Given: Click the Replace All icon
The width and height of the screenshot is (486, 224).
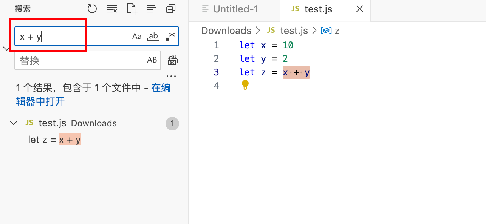Looking at the screenshot, I should (173, 60).
